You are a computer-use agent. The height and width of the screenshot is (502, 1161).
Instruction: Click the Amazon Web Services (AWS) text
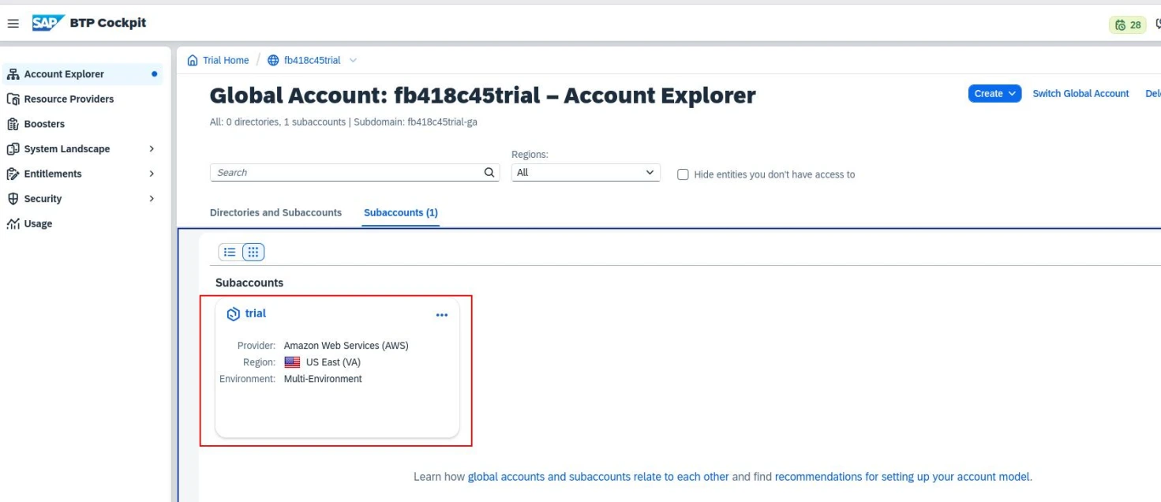pyautogui.click(x=346, y=346)
